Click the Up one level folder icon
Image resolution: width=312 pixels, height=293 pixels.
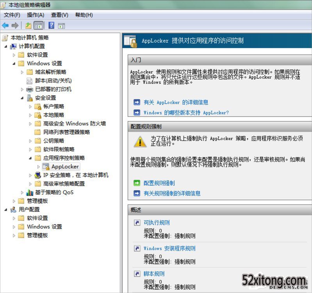28,25
